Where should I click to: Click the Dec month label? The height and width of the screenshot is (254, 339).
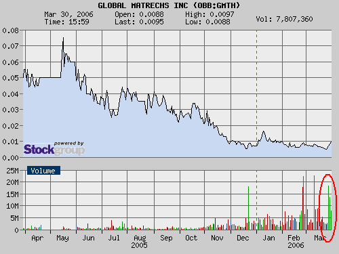[x=243, y=238]
